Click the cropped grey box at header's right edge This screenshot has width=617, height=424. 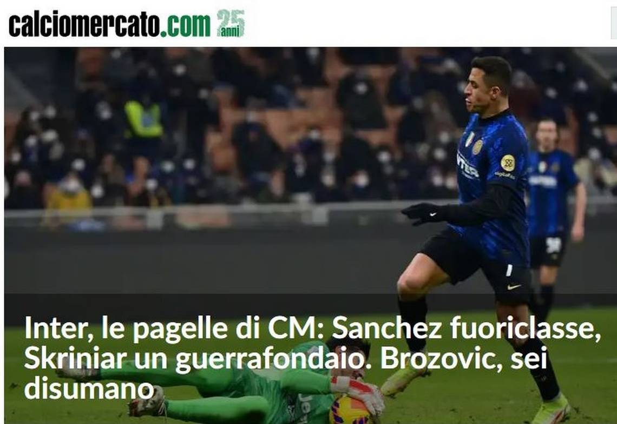614,24
